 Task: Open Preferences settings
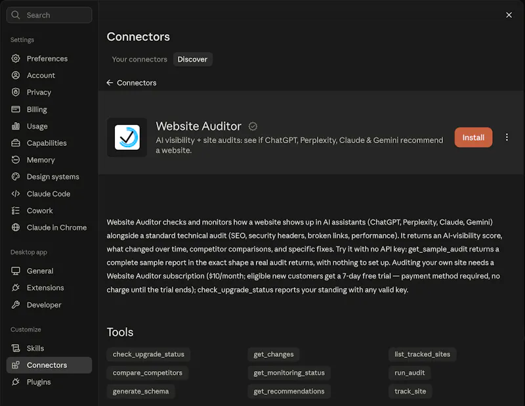49,58
